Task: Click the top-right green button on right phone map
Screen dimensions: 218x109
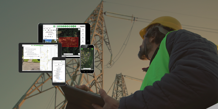Action: [x=92, y=49]
